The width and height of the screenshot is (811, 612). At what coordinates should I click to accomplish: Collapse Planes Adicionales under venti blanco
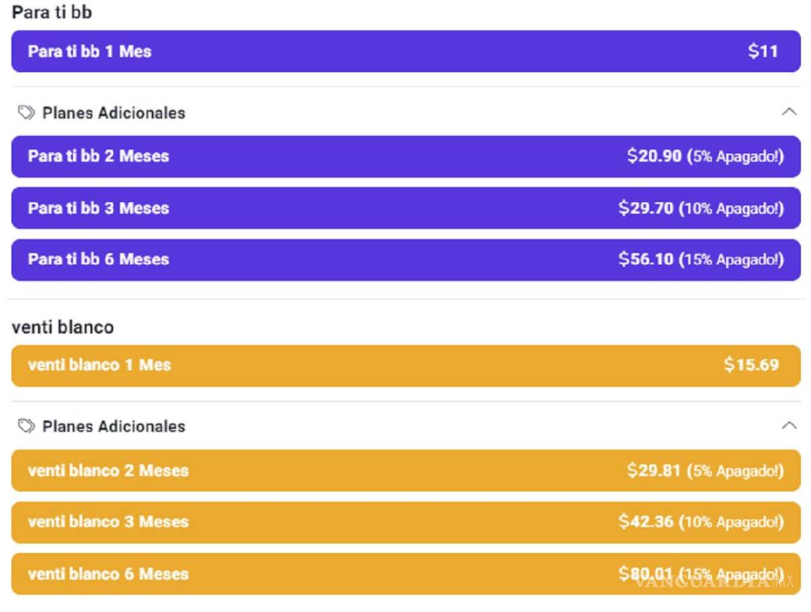click(x=789, y=426)
